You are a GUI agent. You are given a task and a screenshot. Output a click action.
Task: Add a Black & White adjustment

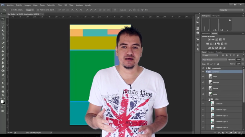coord(215,44)
